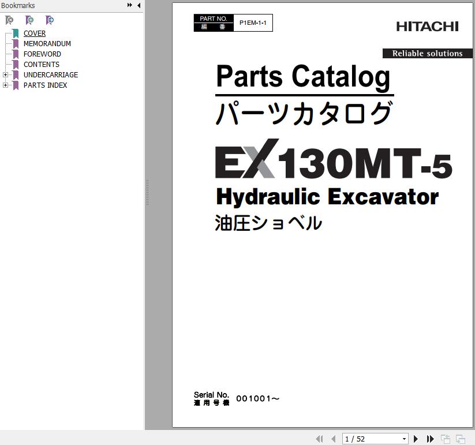
Task: Click the panel splitter grip handle
Action: (x=148, y=193)
